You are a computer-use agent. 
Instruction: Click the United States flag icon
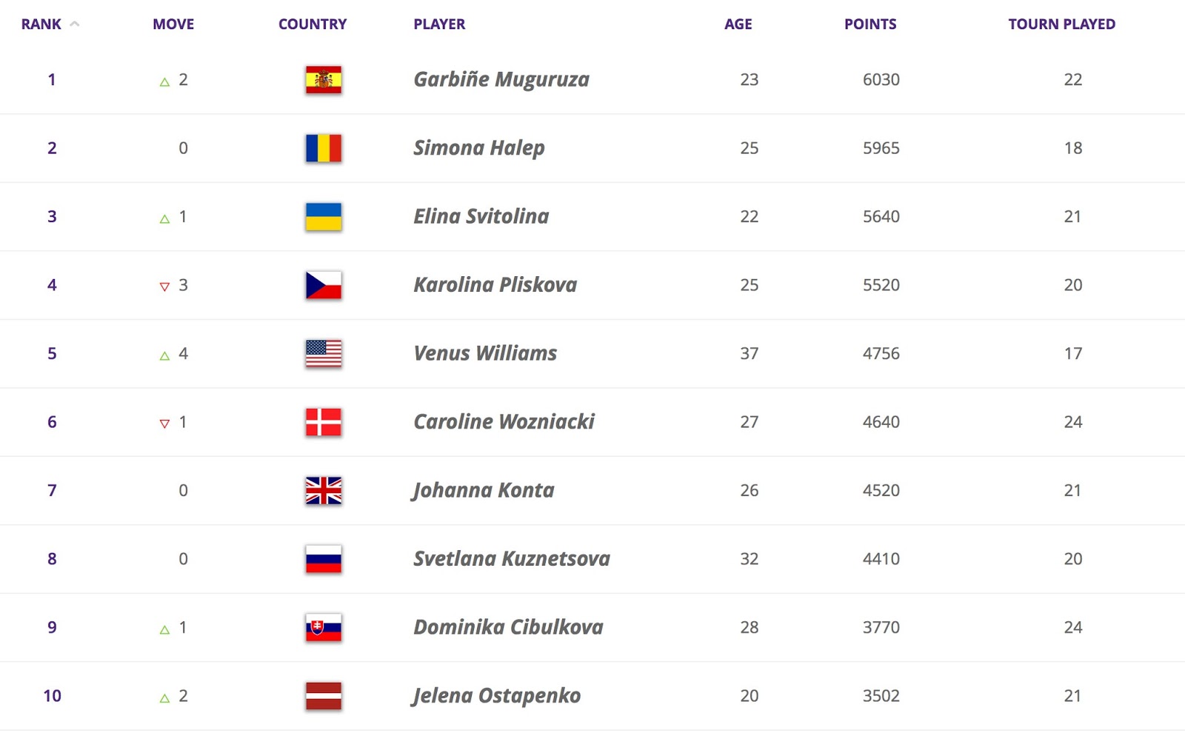point(324,354)
